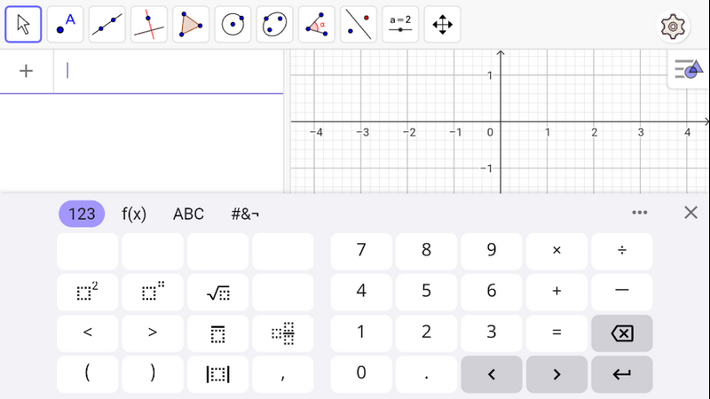Viewport: 710px width, 399px height.
Task: Pick the Slider tool
Action: 400,25
